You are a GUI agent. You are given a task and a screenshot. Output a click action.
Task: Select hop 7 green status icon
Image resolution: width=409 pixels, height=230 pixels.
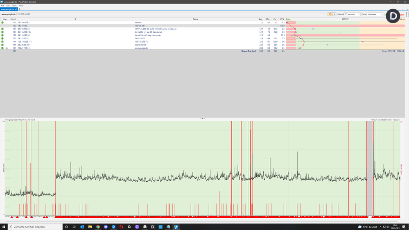coord(2,41)
